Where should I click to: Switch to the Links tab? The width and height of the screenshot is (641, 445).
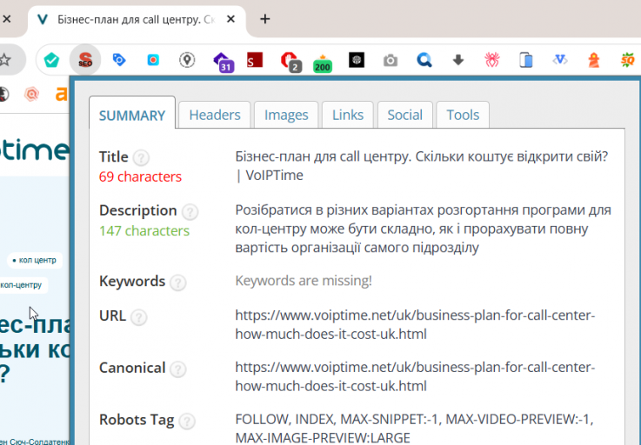(x=348, y=115)
